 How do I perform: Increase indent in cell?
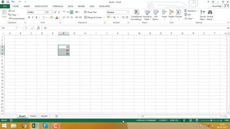[x=80, y=17]
